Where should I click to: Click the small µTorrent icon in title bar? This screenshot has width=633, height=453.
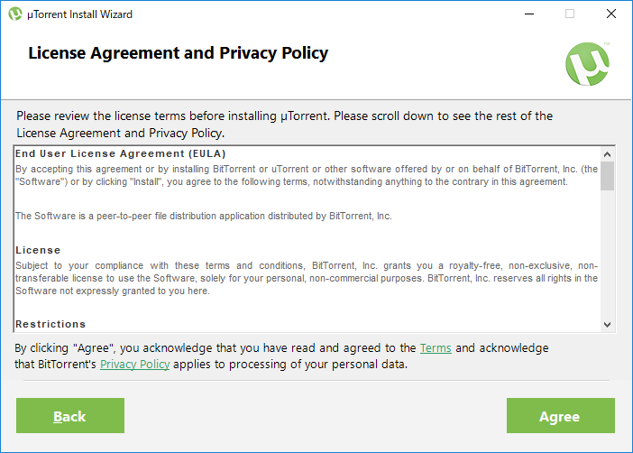15,14
